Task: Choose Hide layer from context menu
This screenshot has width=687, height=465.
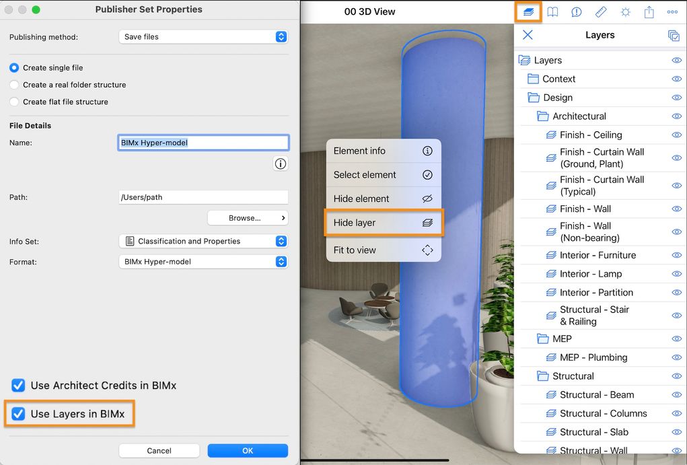Action: click(384, 223)
